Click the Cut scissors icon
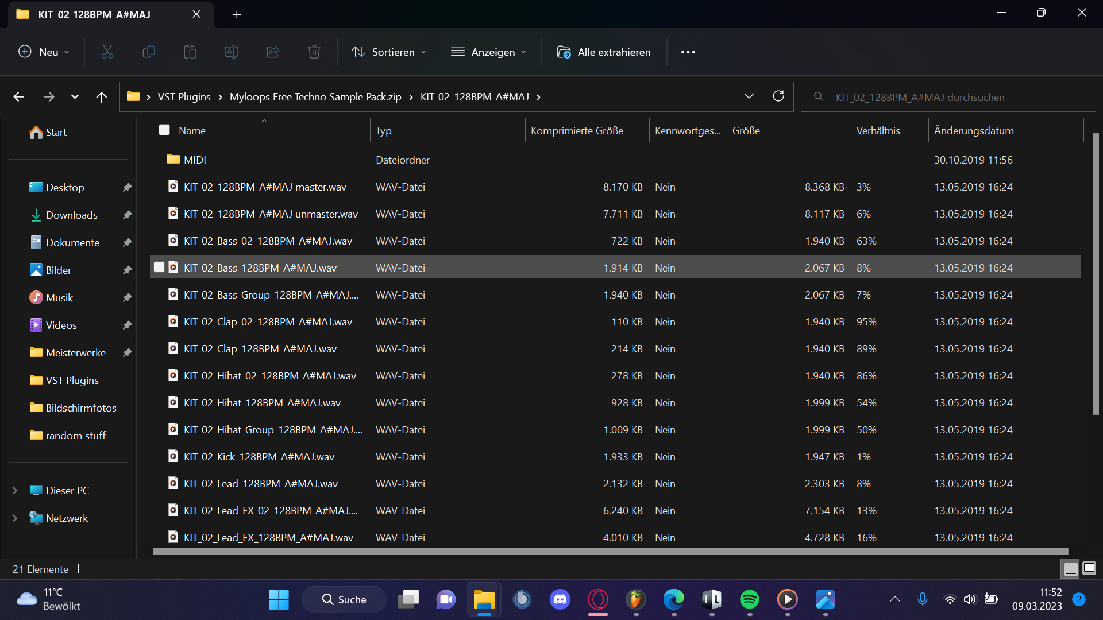This screenshot has width=1103, height=620. coord(107,52)
